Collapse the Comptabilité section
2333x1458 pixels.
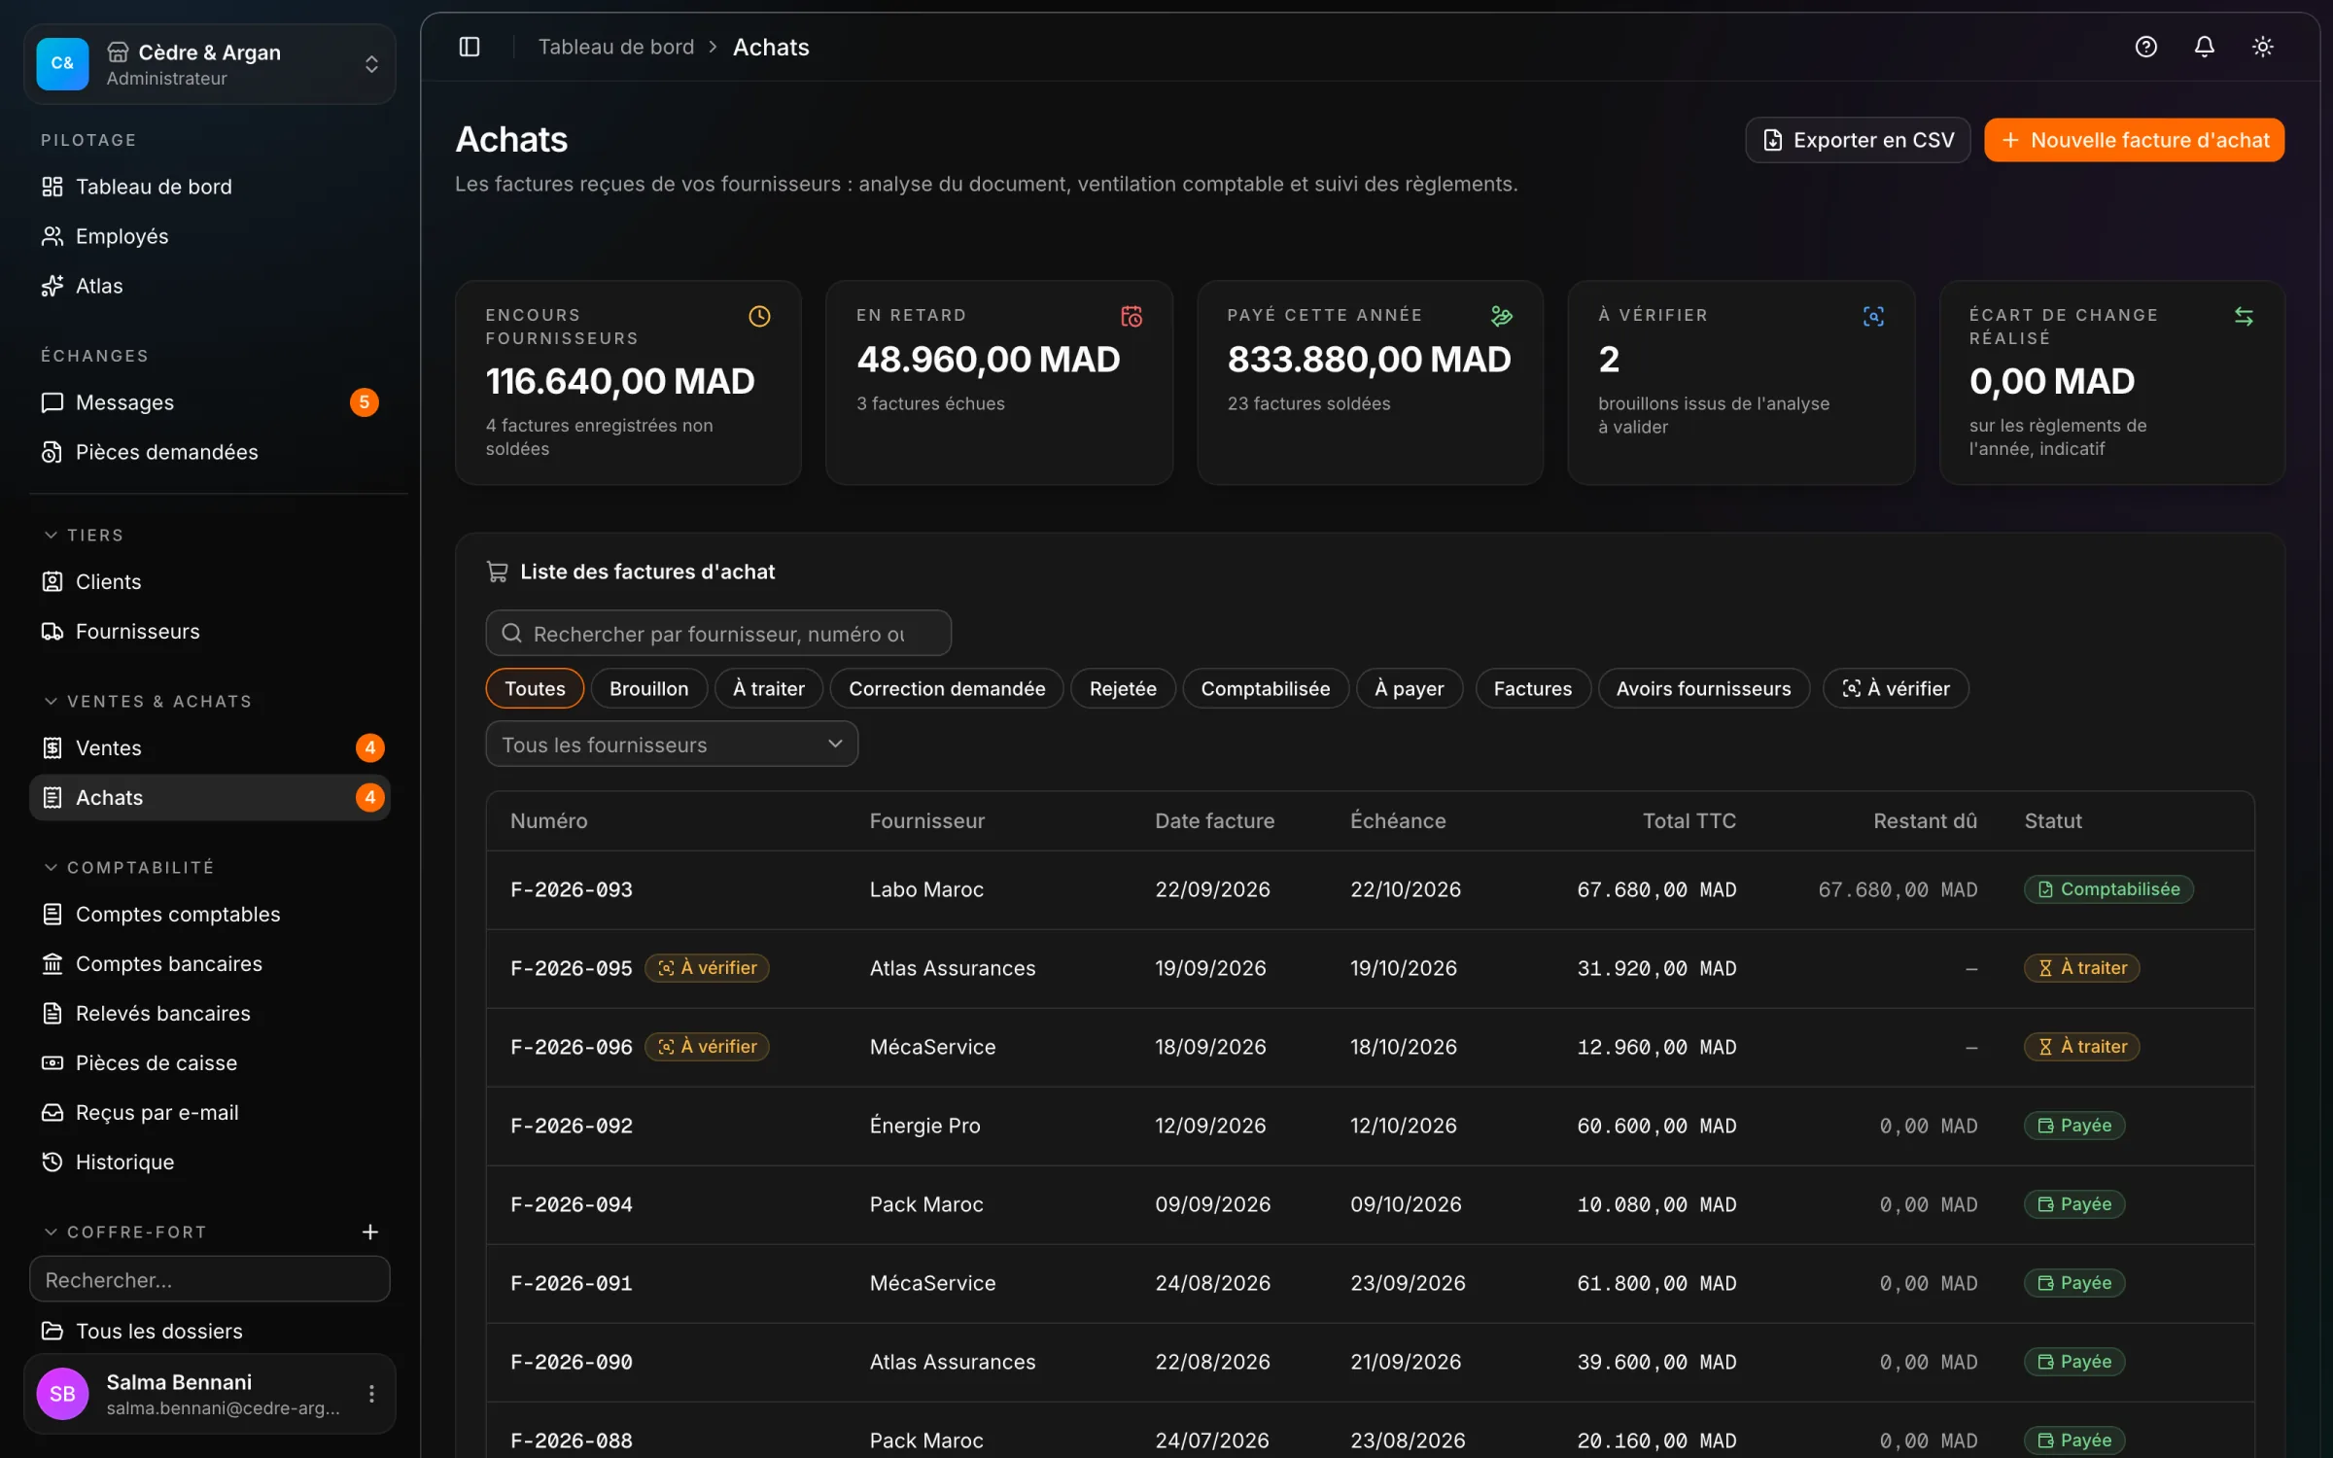coord(129,867)
